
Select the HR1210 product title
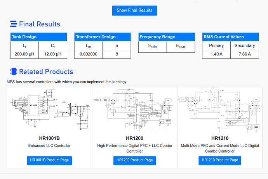pyautogui.click(x=219, y=138)
